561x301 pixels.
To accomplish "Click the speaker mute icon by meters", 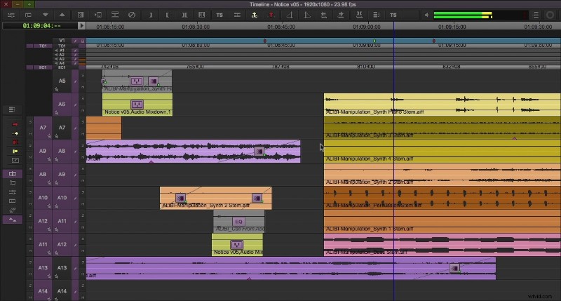I will point(427,15).
